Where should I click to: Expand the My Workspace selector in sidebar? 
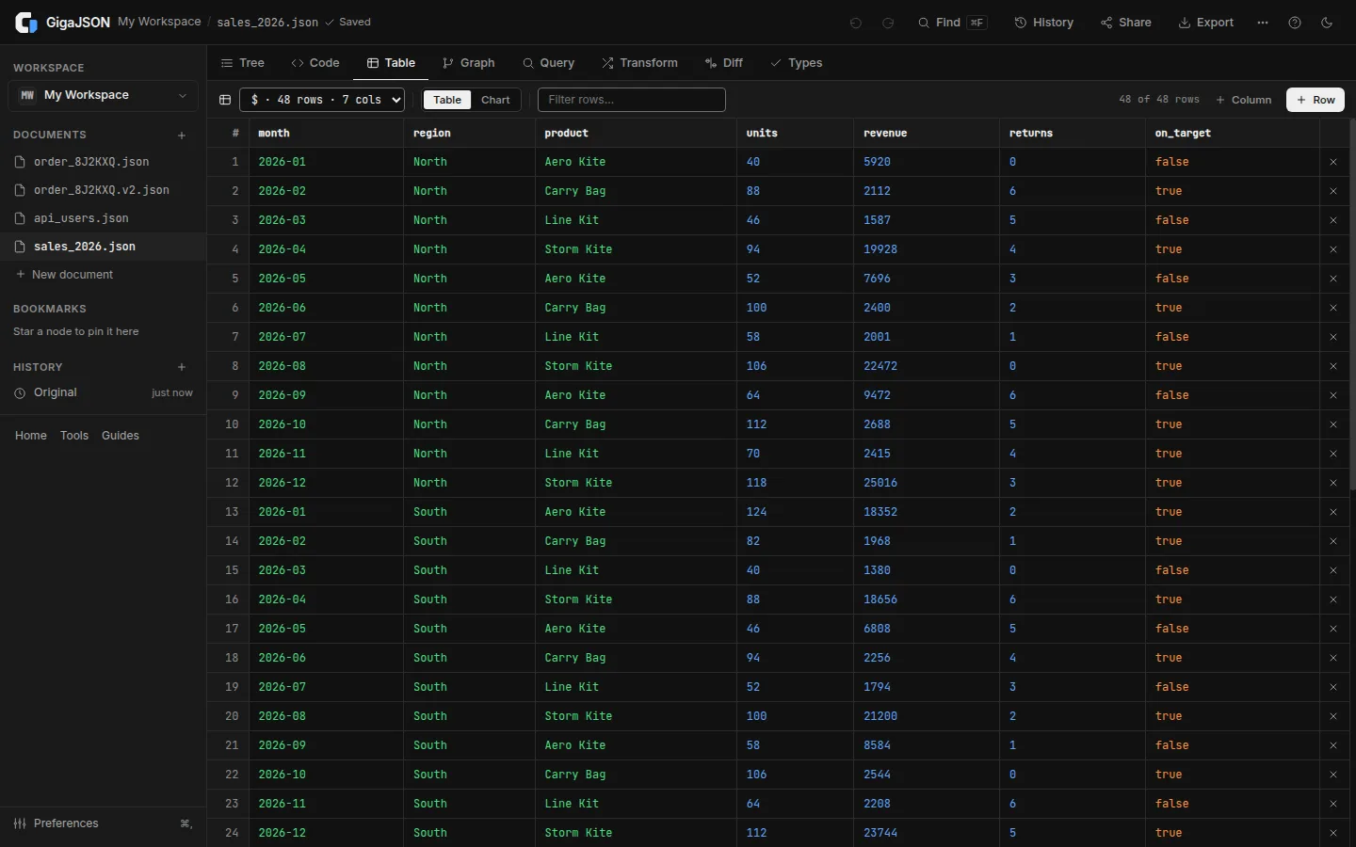pyautogui.click(x=104, y=95)
